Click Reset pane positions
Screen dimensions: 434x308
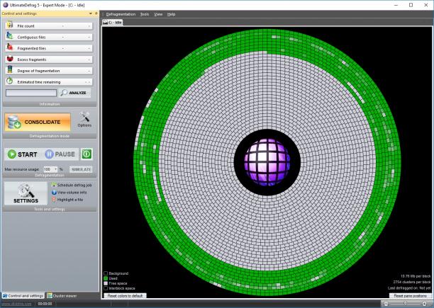pyautogui.click(x=410, y=295)
